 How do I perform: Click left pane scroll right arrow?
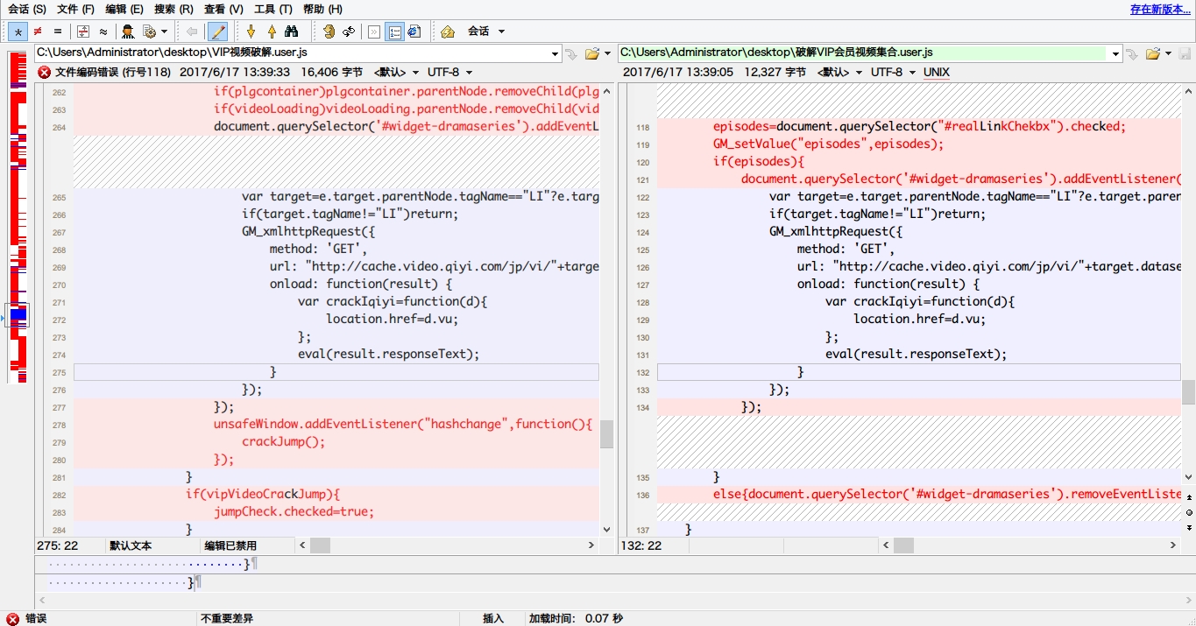coord(591,545)
